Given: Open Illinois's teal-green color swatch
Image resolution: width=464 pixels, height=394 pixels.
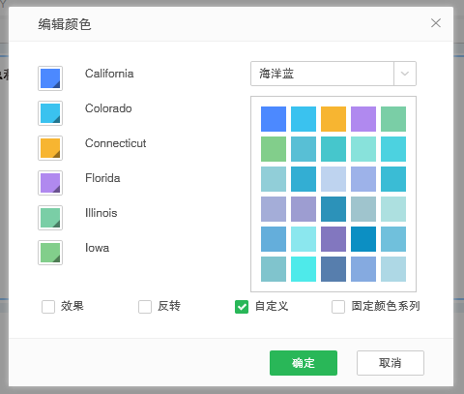Looking at the screenshot, I should [50, 218].
